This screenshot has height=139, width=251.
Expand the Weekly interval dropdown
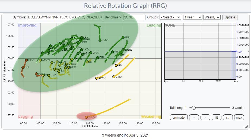212,17
